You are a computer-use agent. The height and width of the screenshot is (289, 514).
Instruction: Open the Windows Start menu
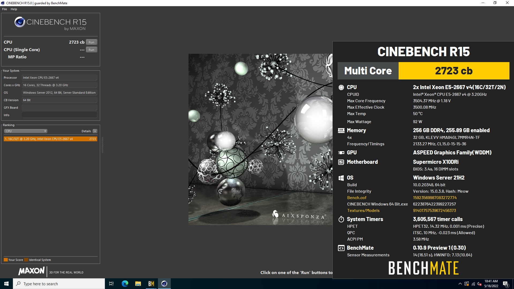click(6, 284)
